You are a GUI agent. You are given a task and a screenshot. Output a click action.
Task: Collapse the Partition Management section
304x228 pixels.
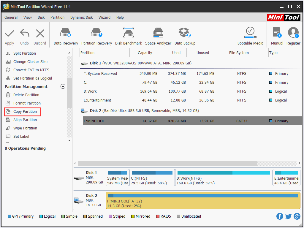point(63,86)
